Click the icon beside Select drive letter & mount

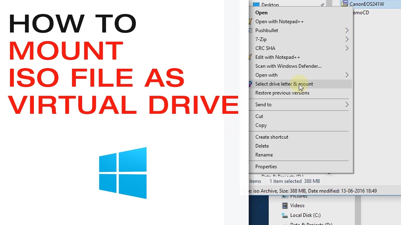[x=250, y=84]
